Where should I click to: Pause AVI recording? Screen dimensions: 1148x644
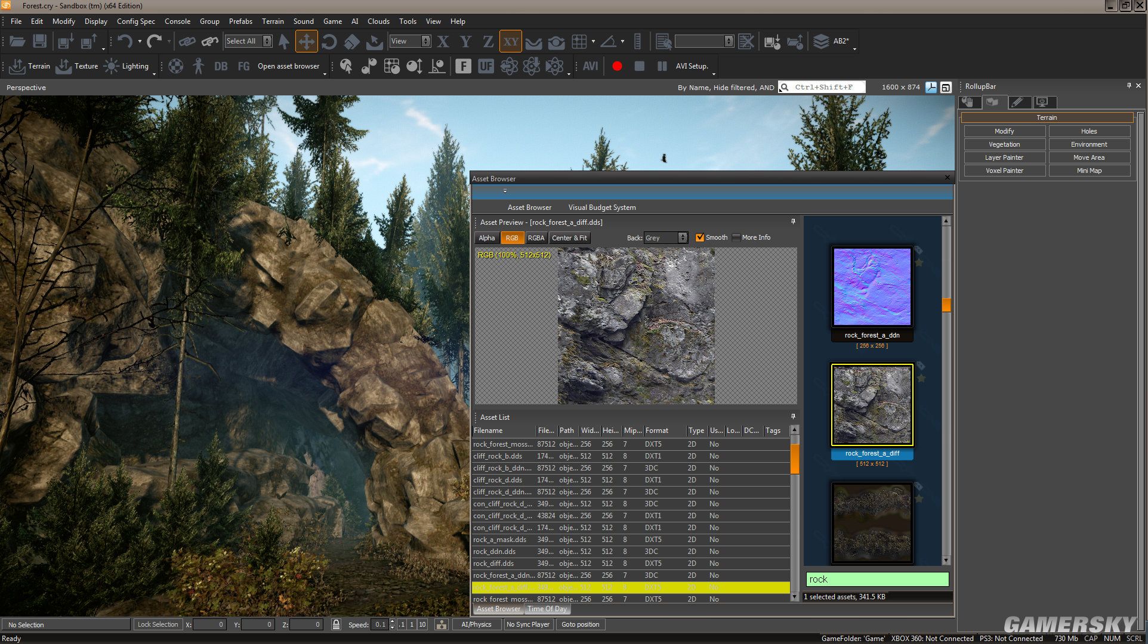[662, 66]
